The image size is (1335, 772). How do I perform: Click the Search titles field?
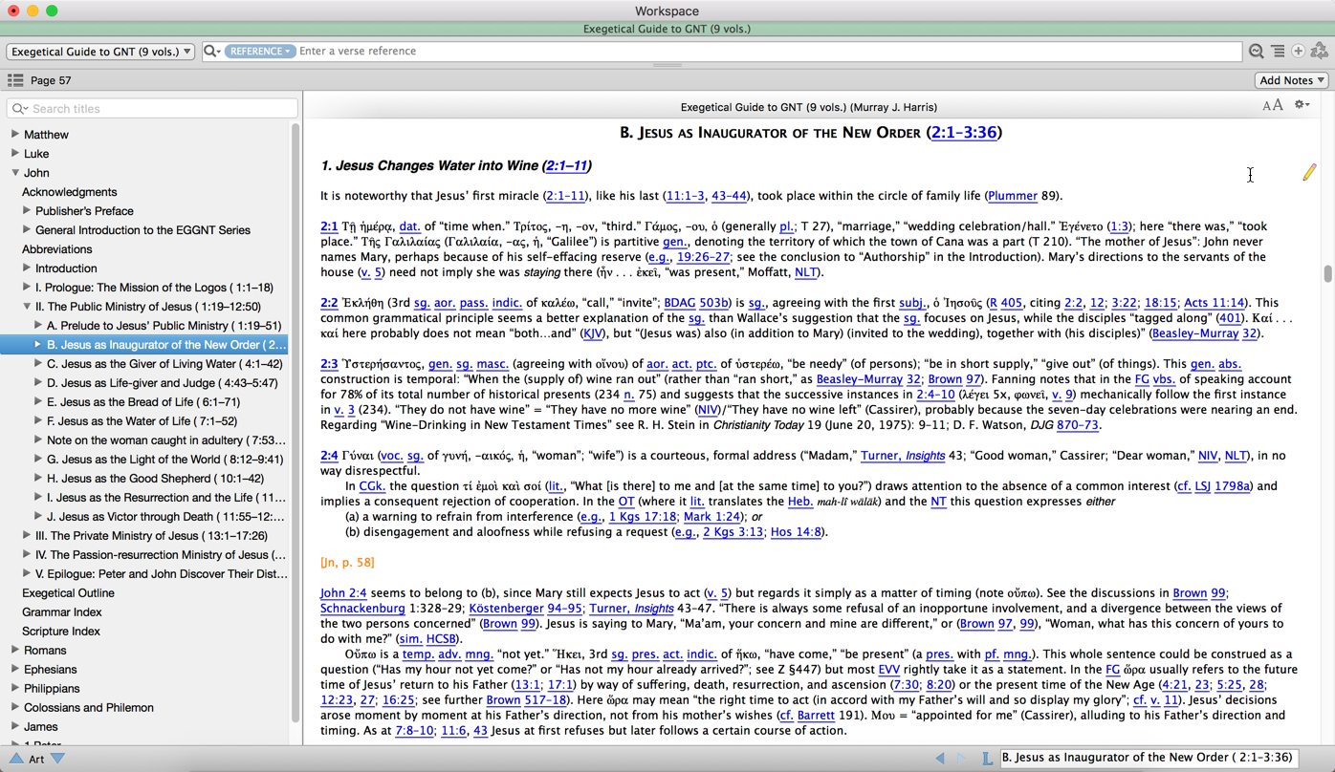152,109
